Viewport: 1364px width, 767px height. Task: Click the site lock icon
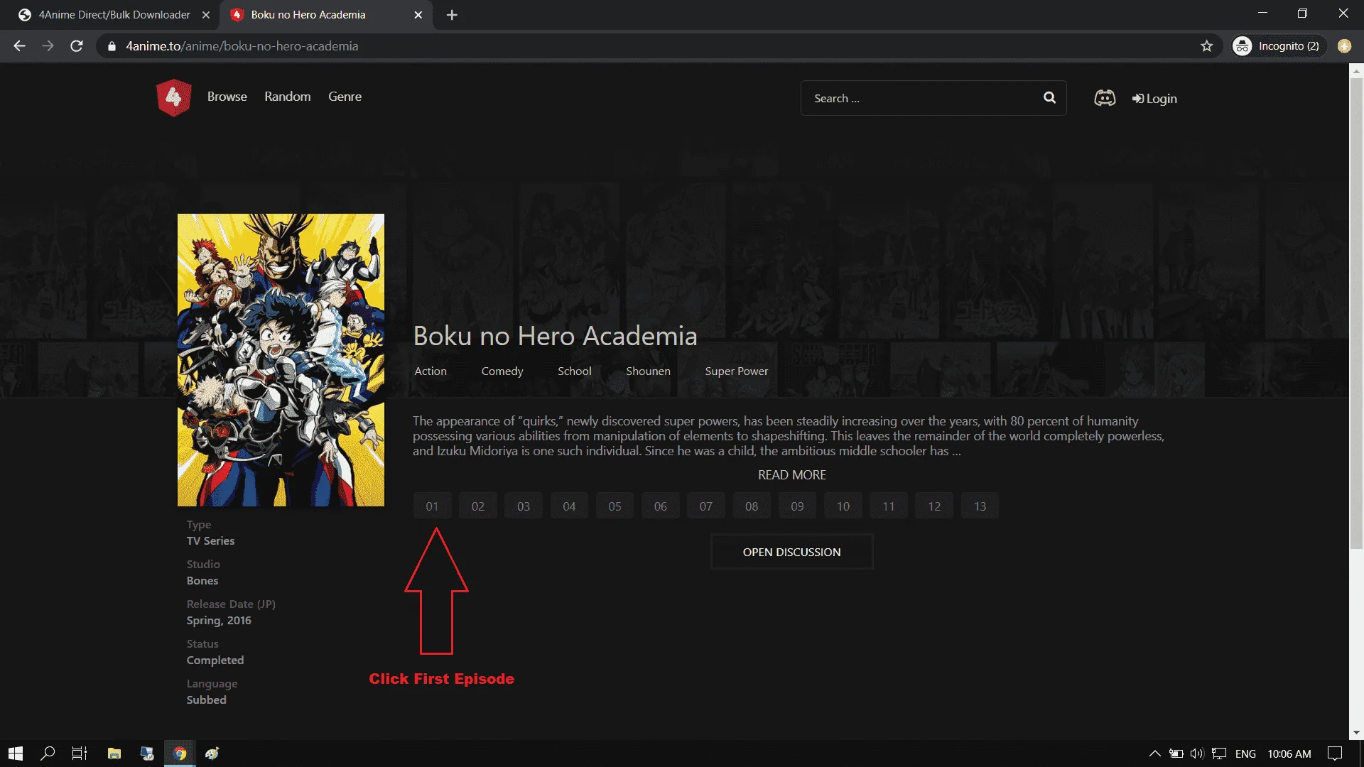tap(112, 46)
